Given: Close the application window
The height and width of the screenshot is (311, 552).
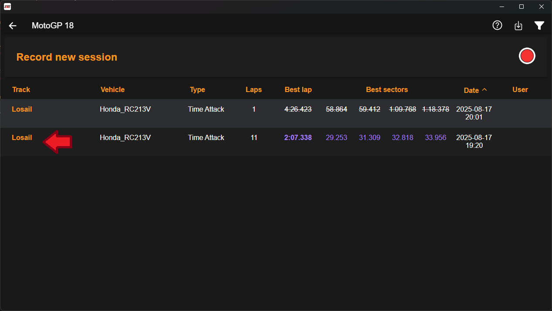Looking at the screenshot, I should [542, 7].
